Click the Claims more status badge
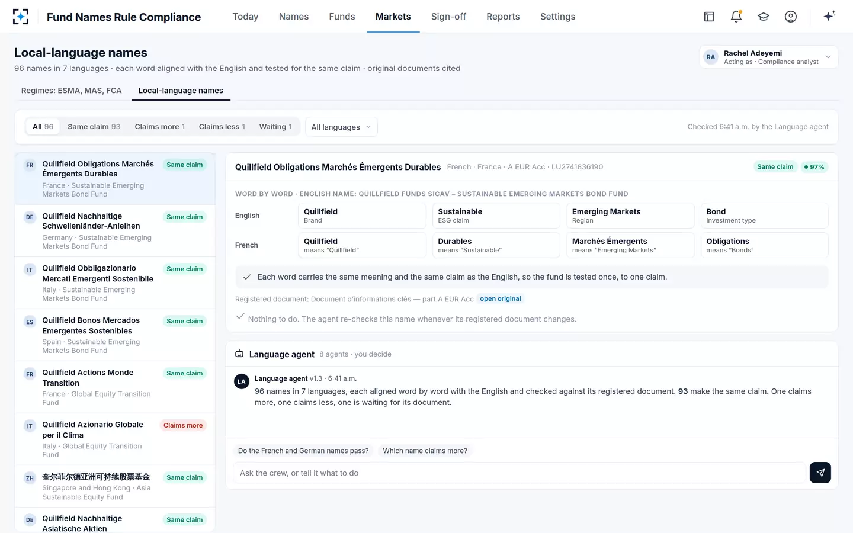853x533 pixels. (x=183, y=425)
